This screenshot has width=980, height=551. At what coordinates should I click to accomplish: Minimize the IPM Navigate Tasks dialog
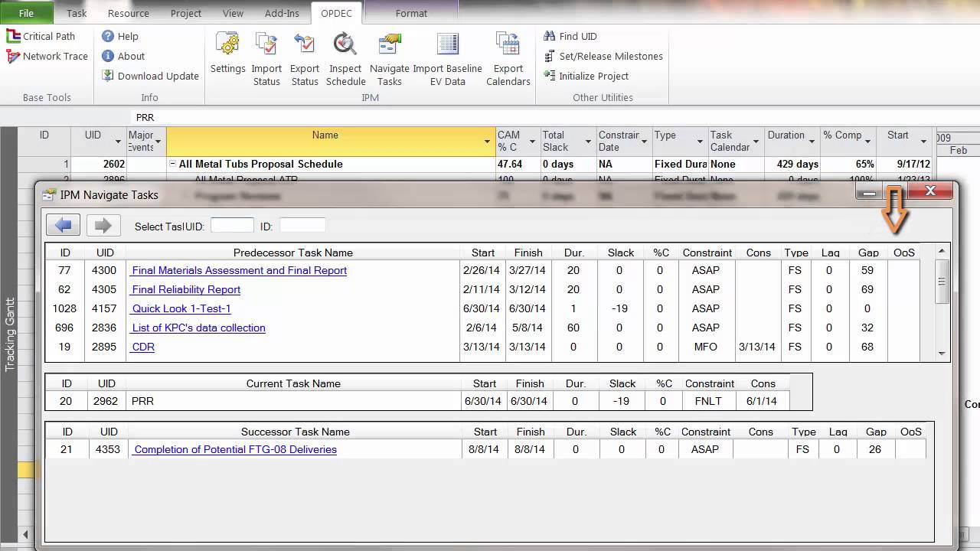[x=869, y=193]
